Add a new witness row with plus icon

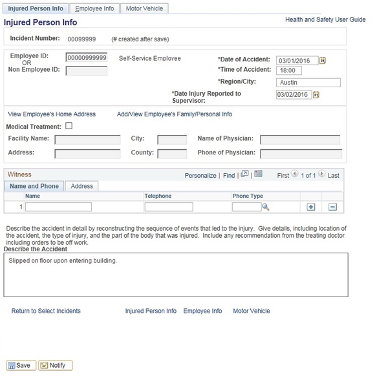[310, 207]
